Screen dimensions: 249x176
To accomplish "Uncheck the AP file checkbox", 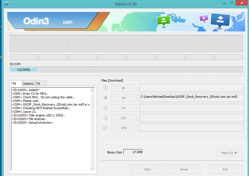I will (105, 98).
